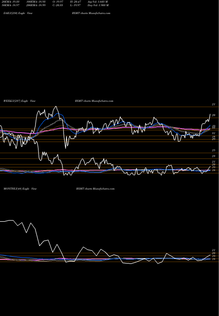Click the 23 price axis label

(214, 156)
